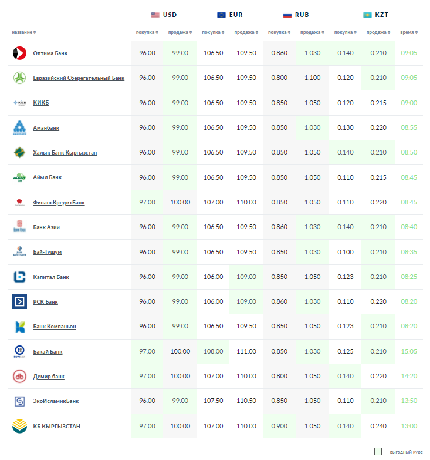
Task: Click the КБ Кыргызстан logo icon
Action: point(19,426)
